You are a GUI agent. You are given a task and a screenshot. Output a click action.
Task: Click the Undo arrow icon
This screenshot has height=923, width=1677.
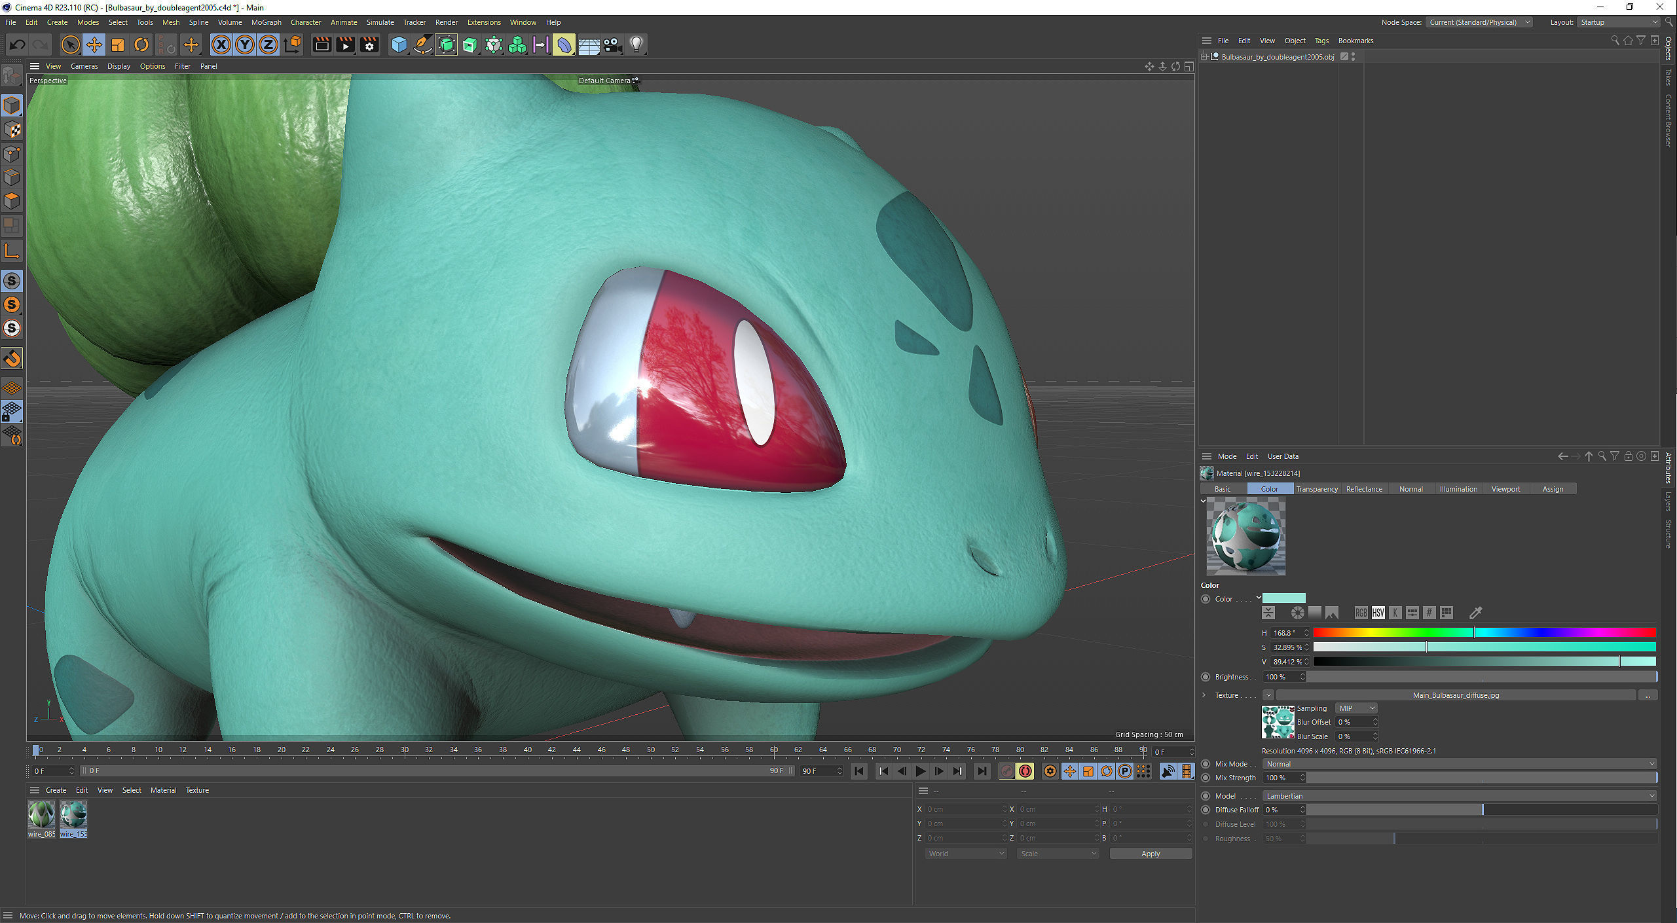coord(17,45)
